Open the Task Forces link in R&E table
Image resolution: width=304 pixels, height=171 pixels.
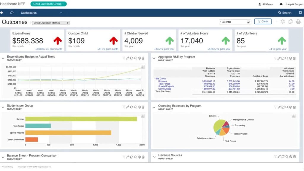(164, 84)
